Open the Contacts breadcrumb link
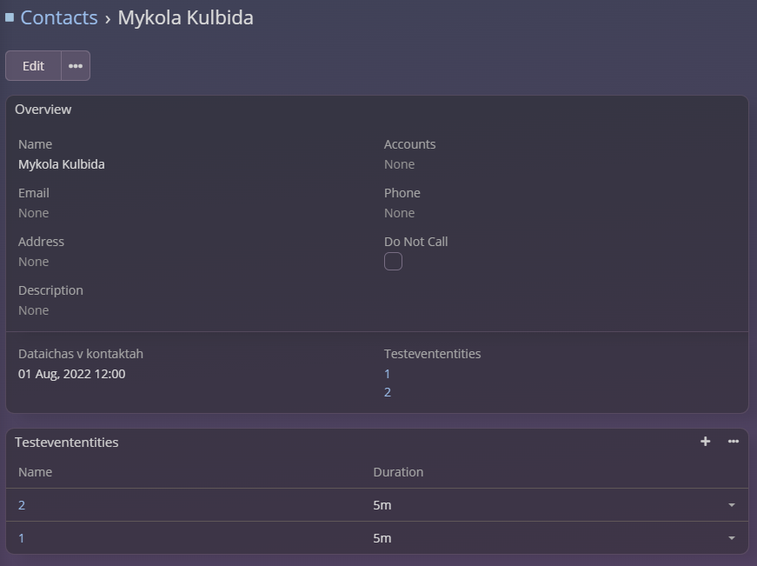This screenshot has height=566, width=757. point(59,17)
